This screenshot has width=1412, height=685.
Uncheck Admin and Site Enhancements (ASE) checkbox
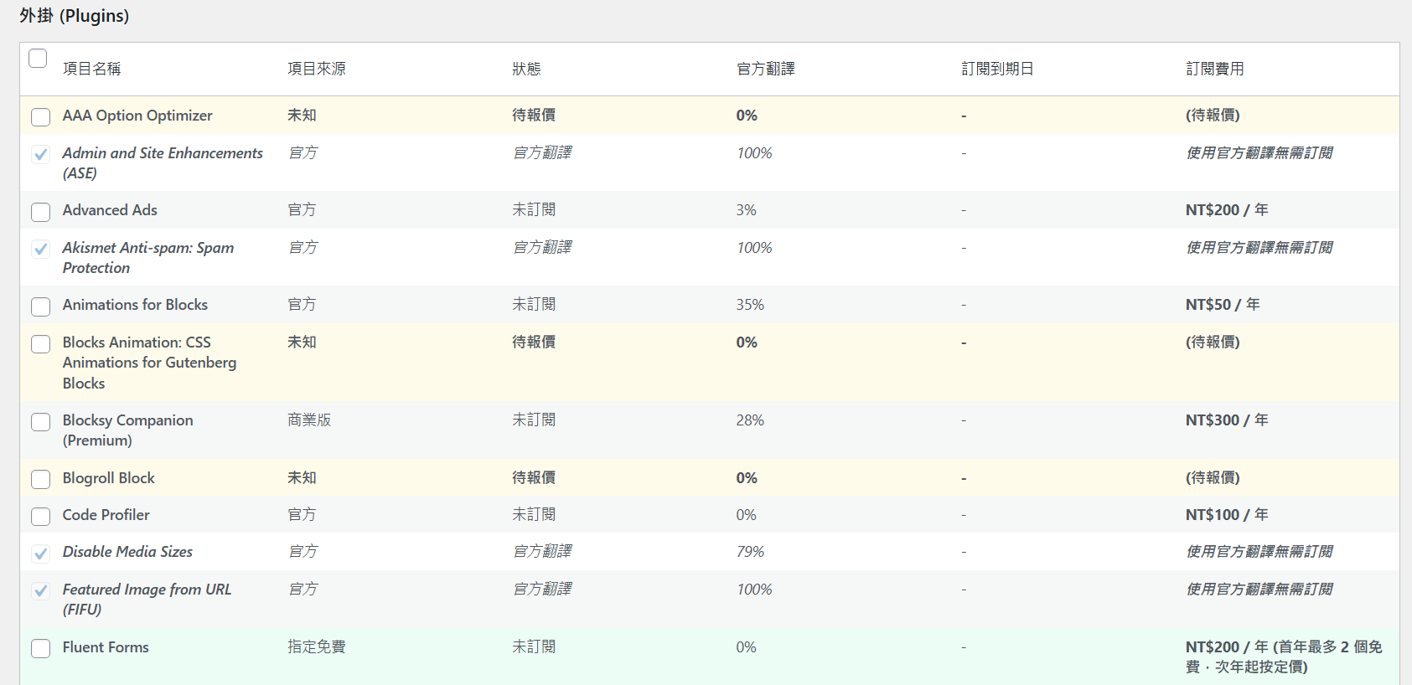click(x=40, y=155)
